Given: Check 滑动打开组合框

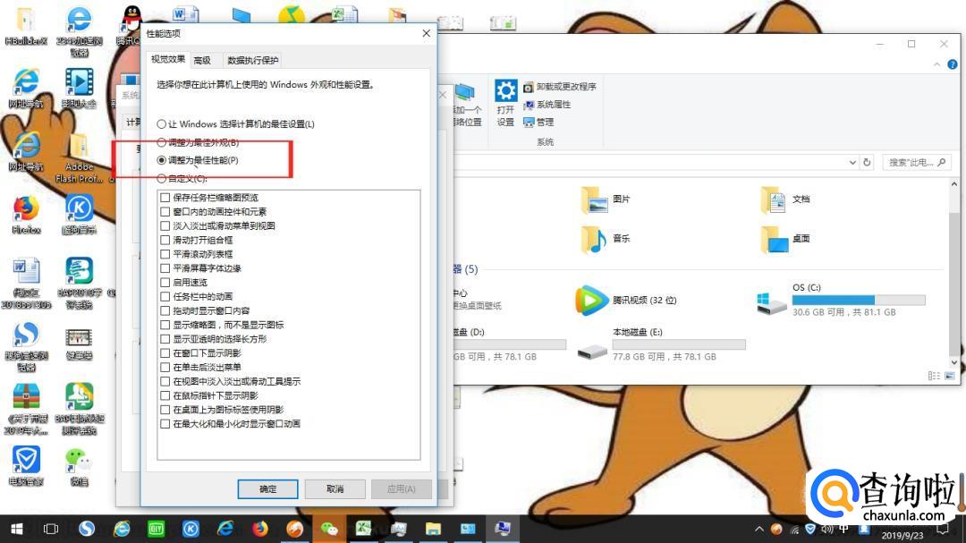Looking at the screenshot, I should coord(165,241).
